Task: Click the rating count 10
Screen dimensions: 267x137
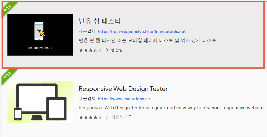Action: [106, 117]
